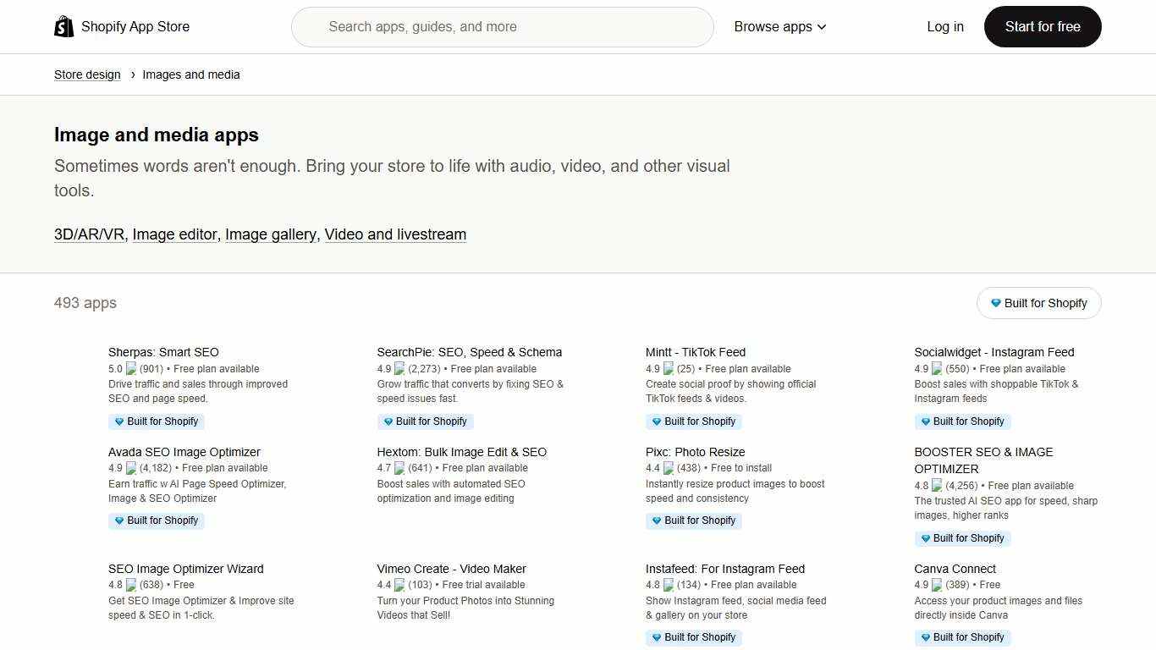
Task: Select Store design in the breadcrumb
Action: point(87,74)
